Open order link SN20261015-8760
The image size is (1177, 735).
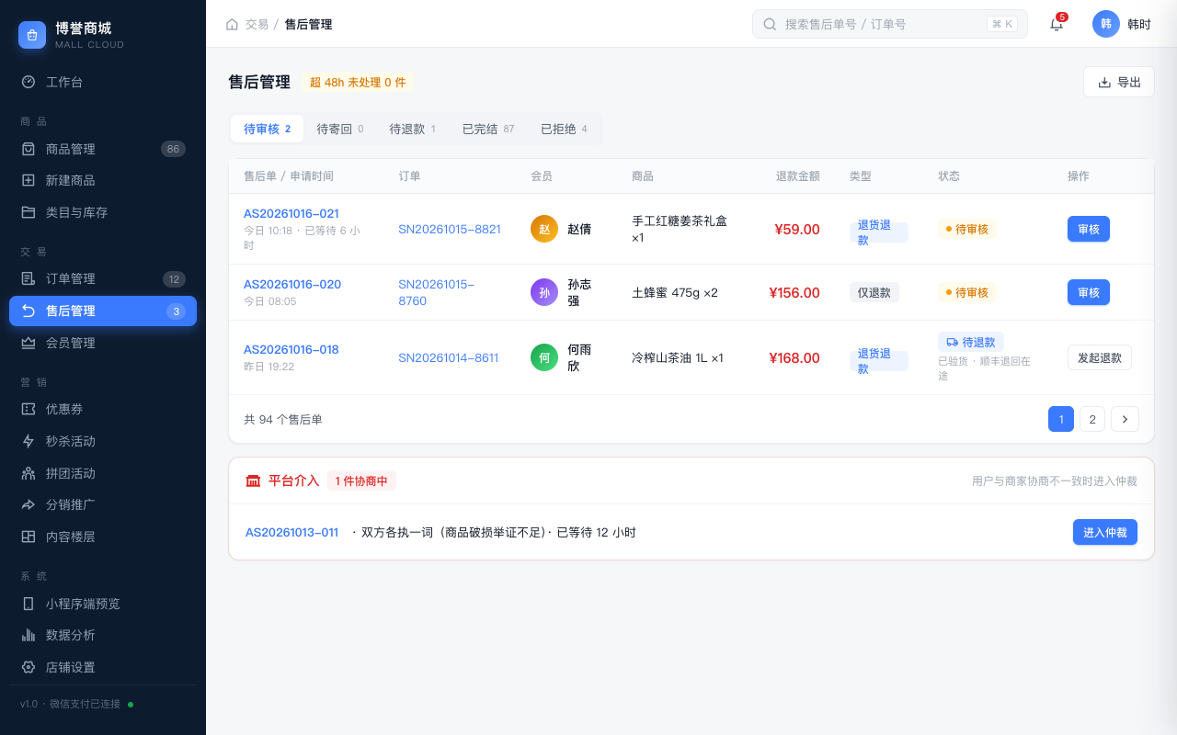pos(437,292)
